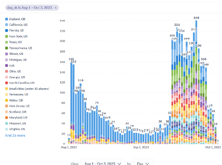Click the Michigan, US legend dot
This screenshot has width=222, height=165.
point(7,60)
